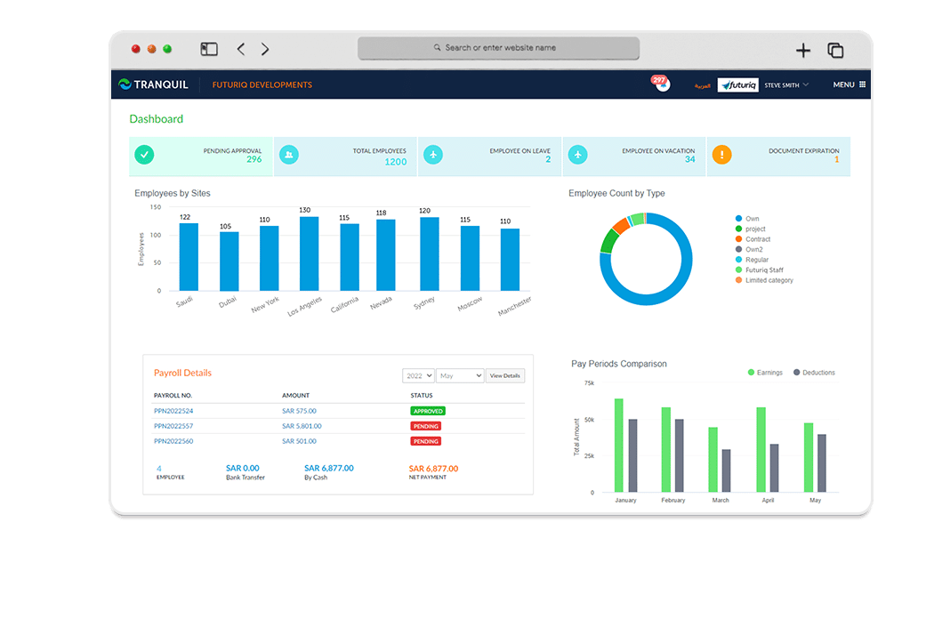This screenshot has width=934, height=627.
Task: Toggle Earnings legend in pay periods chart
Action: (x=765, y=372)
